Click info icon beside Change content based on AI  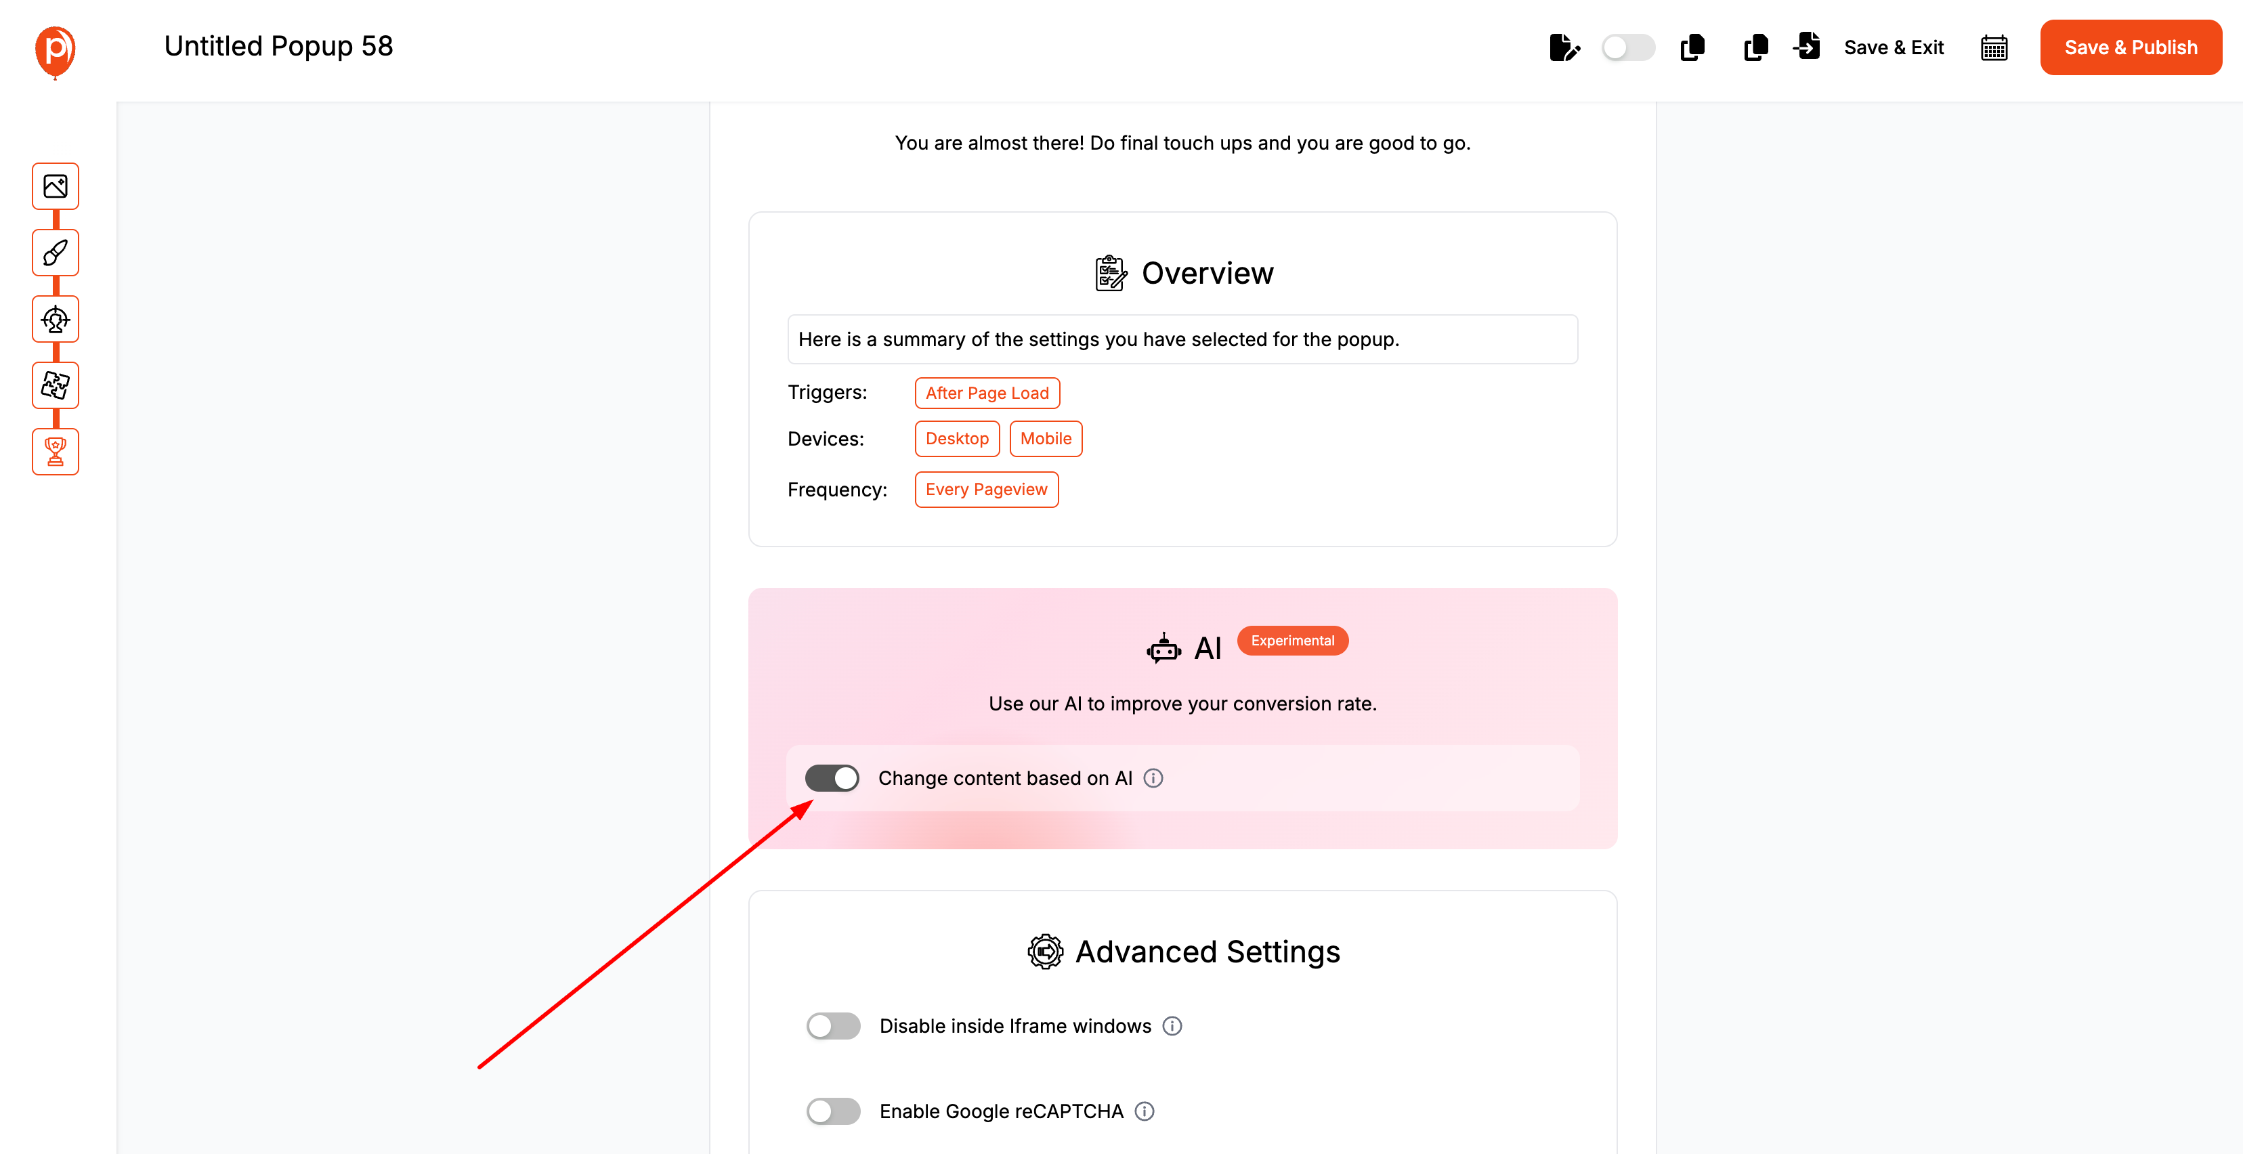click(1153, 777)
